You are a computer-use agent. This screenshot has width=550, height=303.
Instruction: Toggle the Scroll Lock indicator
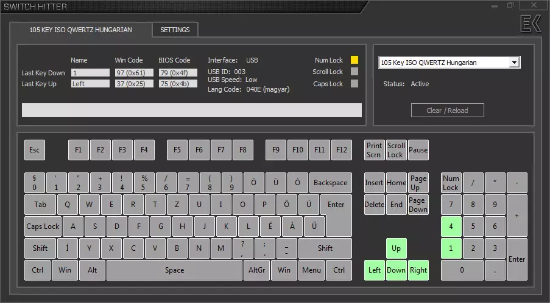(x=354, y=72)
